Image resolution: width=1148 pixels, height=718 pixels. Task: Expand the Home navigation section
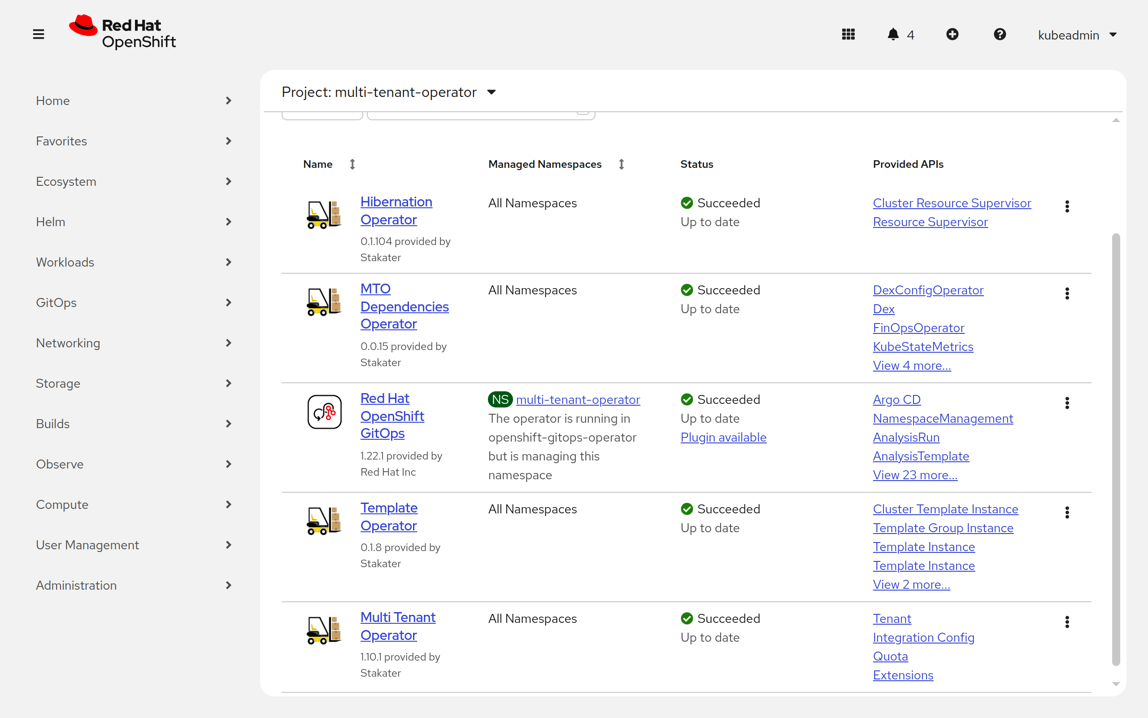[134, 101]
